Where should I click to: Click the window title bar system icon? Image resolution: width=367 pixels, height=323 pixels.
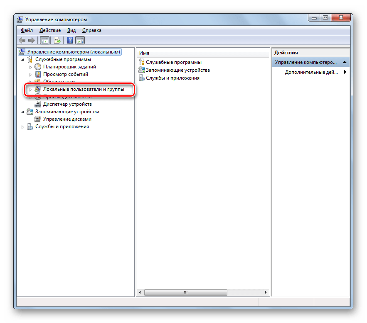(20, 19)
